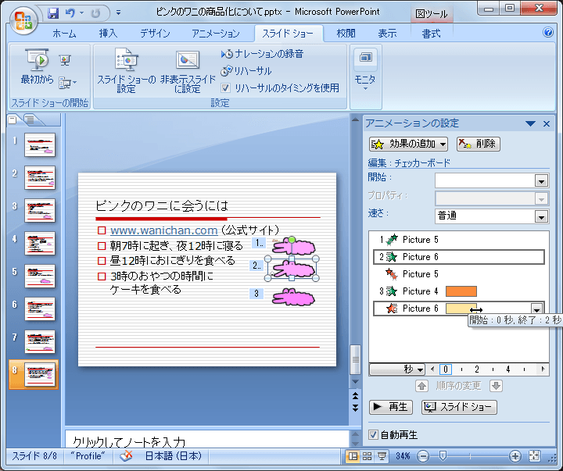The height and width of the screenshot is (471, 563).
Task: Toggle リハーサルのタイミングを使用 checkbox
Action: tap(225, 88)
